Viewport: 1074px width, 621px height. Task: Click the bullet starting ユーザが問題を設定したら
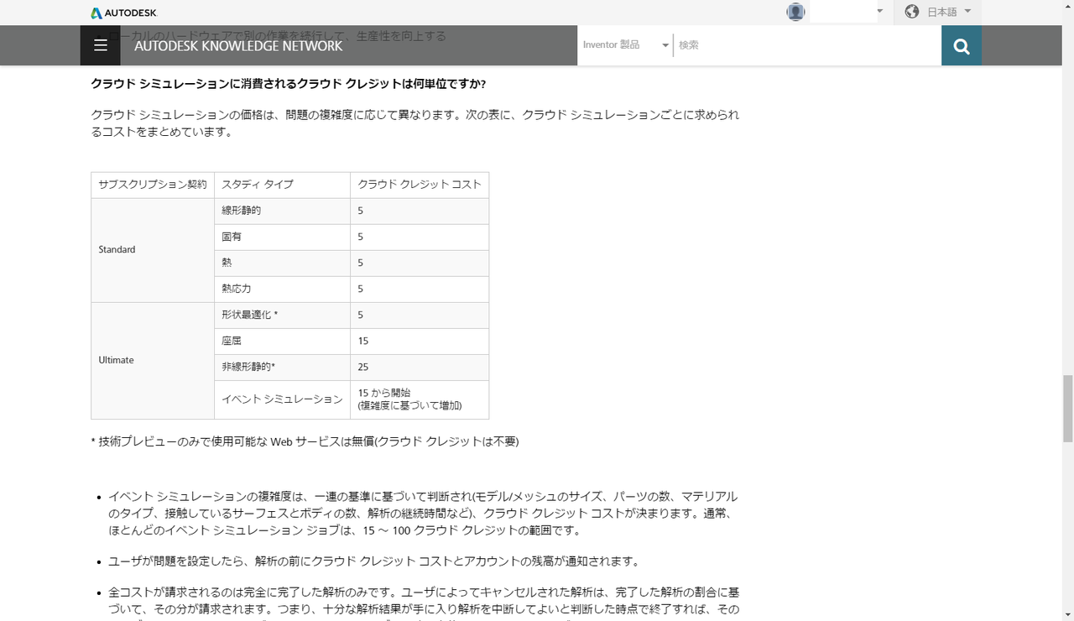(374, 561)
